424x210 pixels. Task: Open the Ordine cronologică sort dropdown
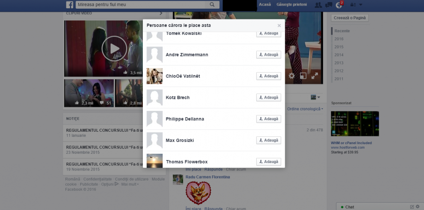(x=305, y=109)
